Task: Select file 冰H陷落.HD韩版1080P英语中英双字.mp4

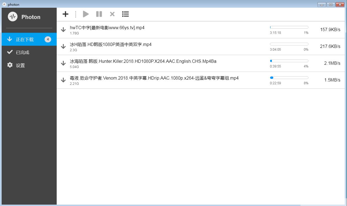Action: pyautogui.click(x=111, y=44)
